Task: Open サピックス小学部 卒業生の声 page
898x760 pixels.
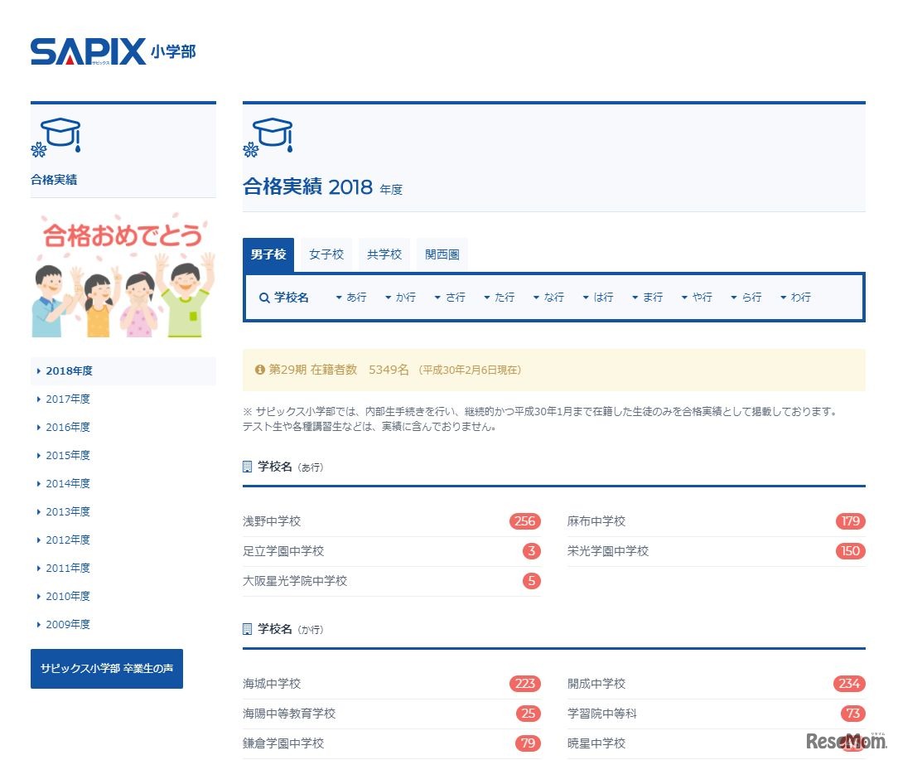Action: (106, 668)
